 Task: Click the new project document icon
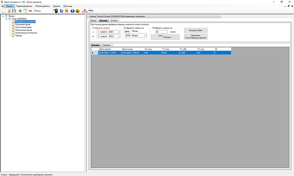pyautogui.click(x=4, y=11)
